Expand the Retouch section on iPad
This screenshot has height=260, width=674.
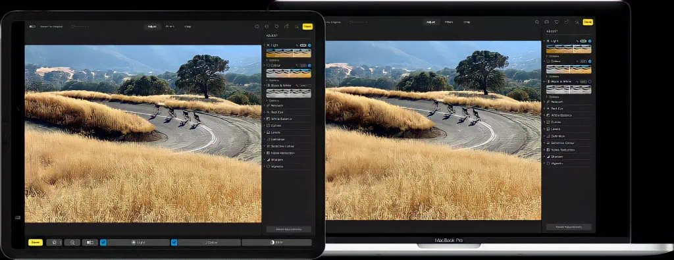[265, 105]
